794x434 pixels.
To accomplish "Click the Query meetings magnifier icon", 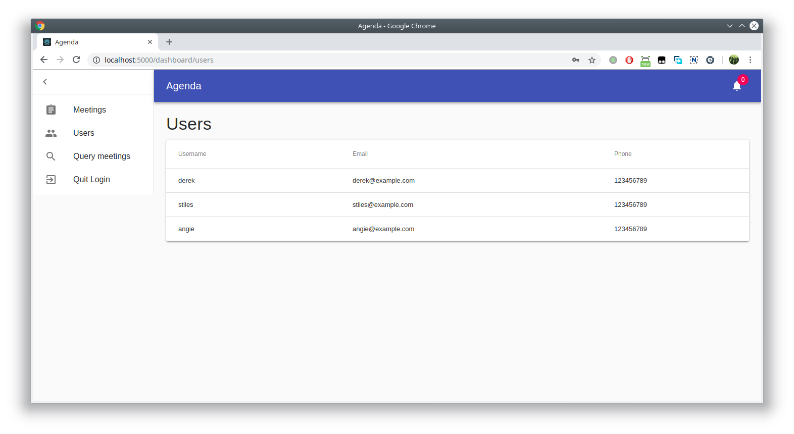I will [x=51, y=156].
